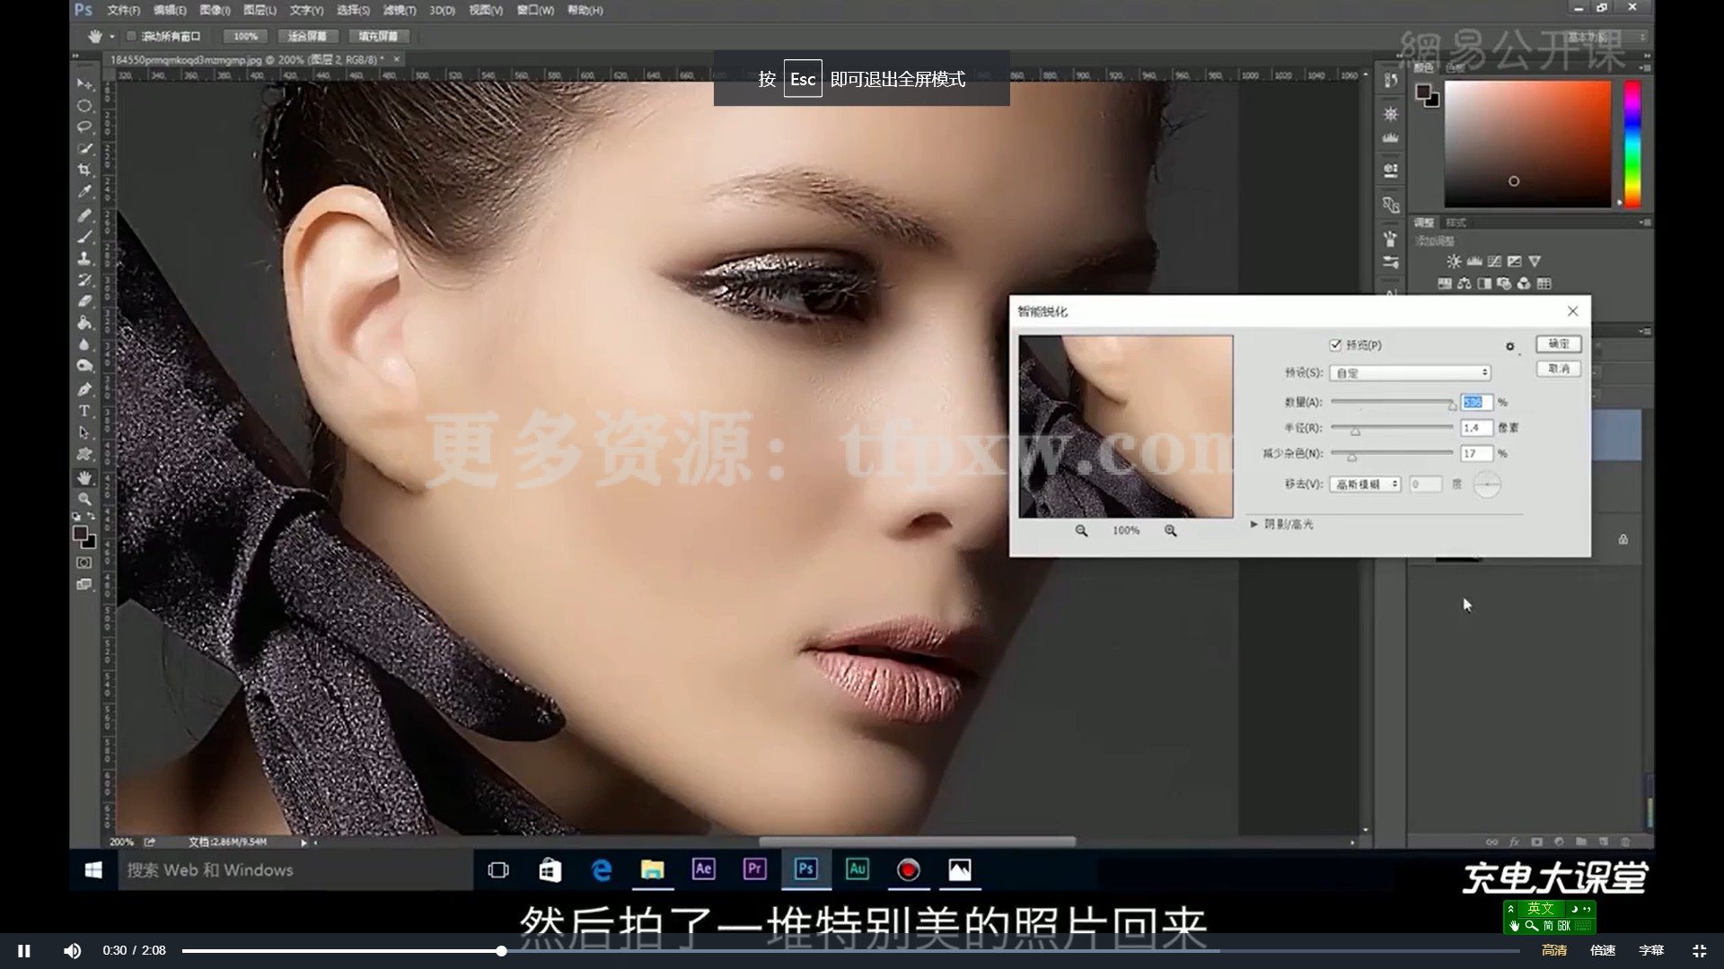Click the Curves adjustment icon
Screen dimensions: 1724x969
tap(1495, 262)
